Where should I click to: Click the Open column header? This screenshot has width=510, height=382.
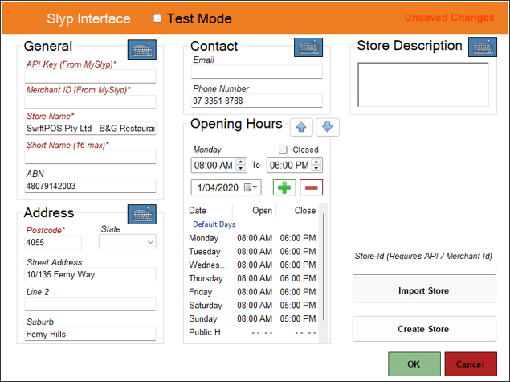(x=254, y=211)
